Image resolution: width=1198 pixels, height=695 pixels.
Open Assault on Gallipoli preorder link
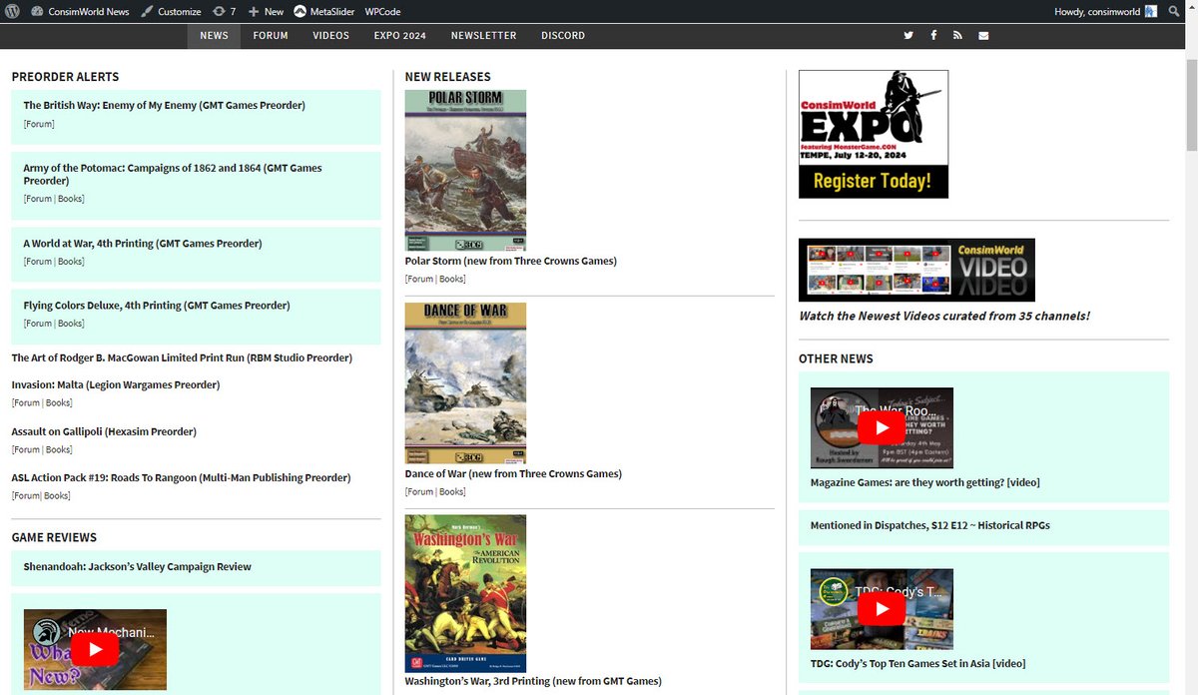click(x=104, y=431)
